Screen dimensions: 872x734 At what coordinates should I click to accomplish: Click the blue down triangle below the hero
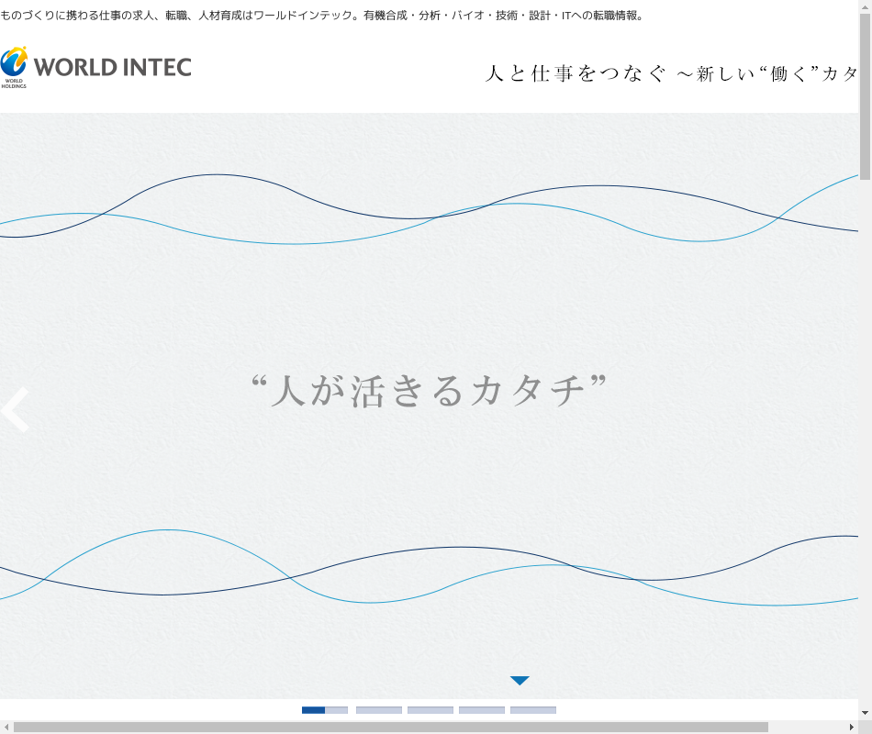click(520, 681)
